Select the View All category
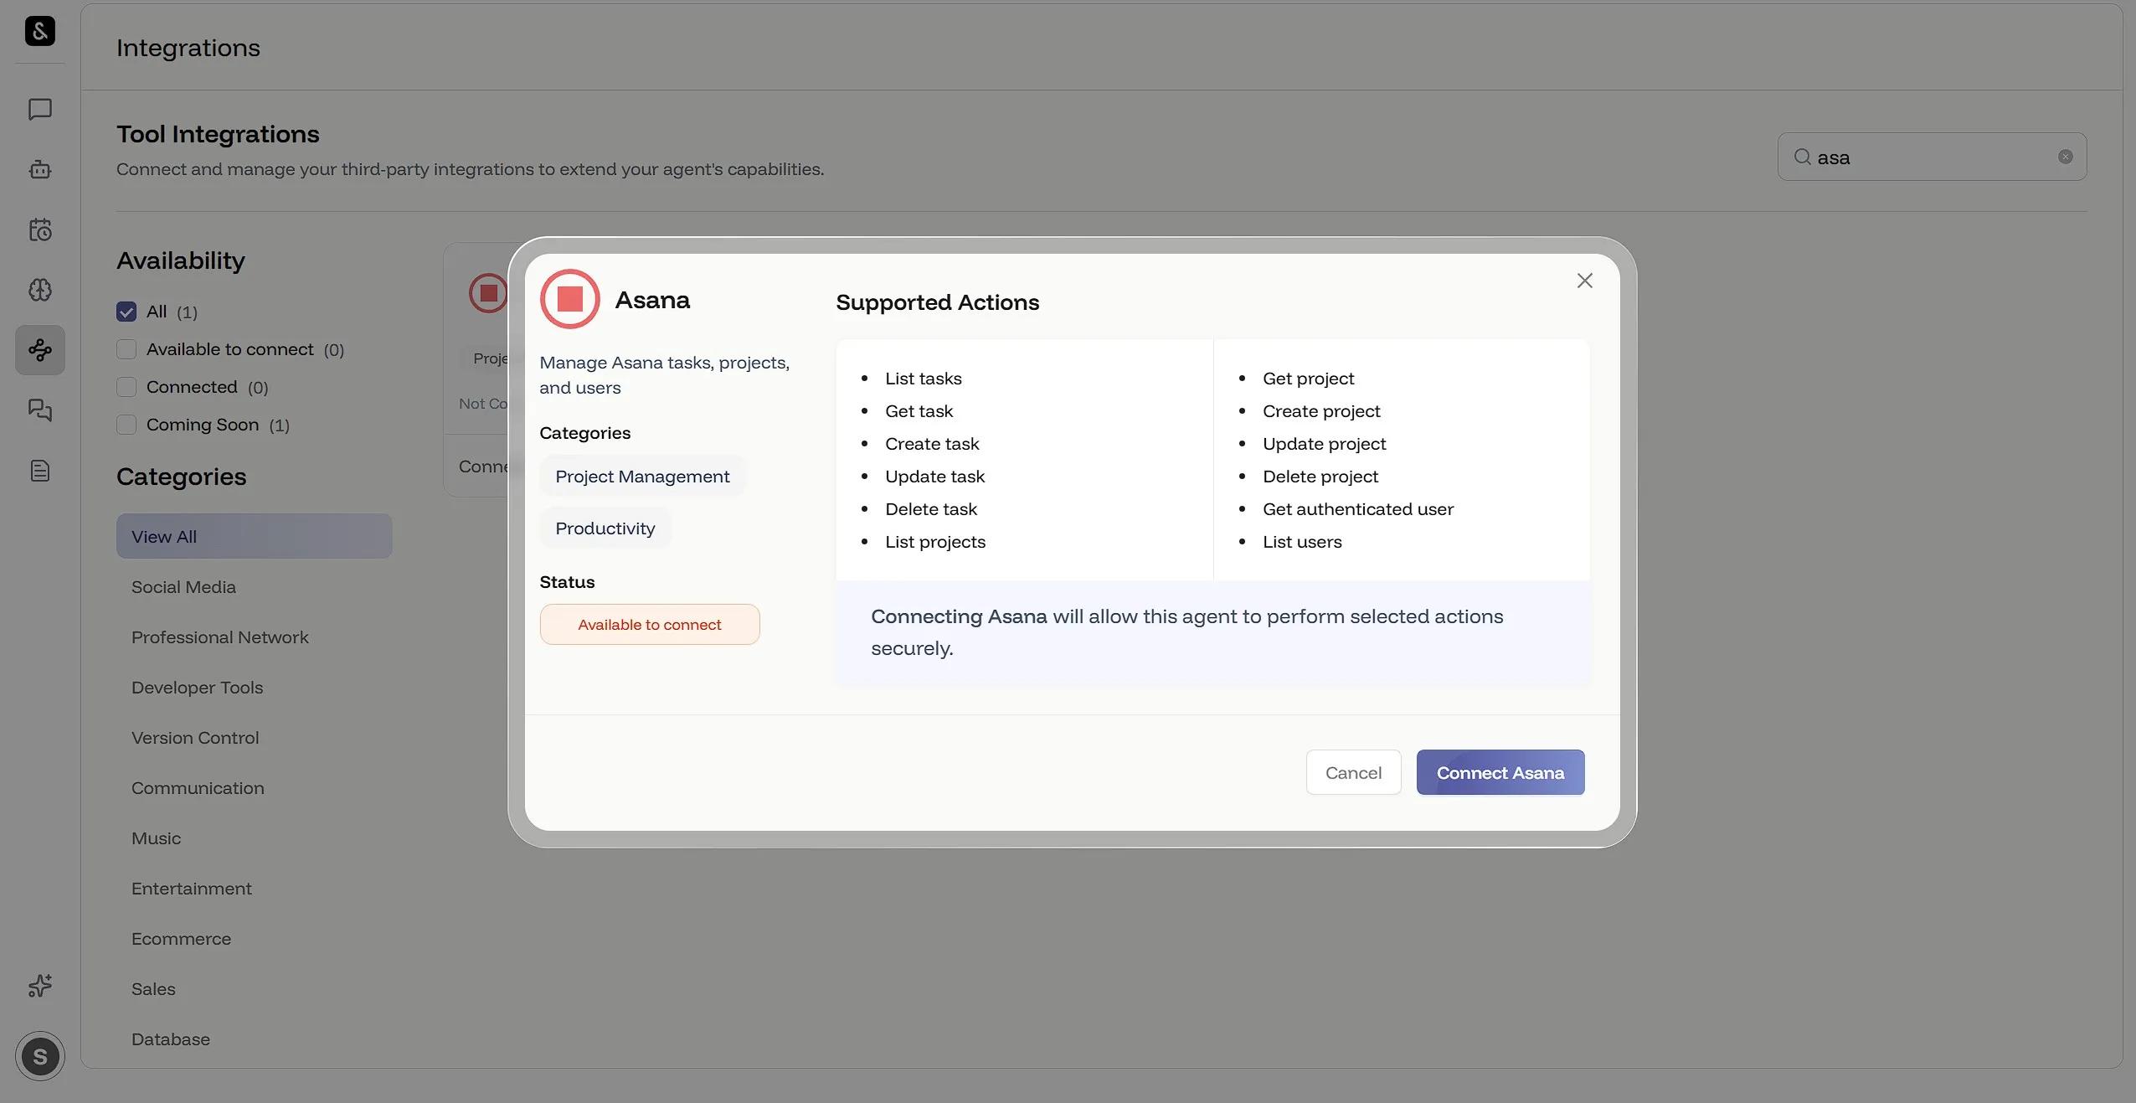 pyautogui.click(x=254, y=537)
